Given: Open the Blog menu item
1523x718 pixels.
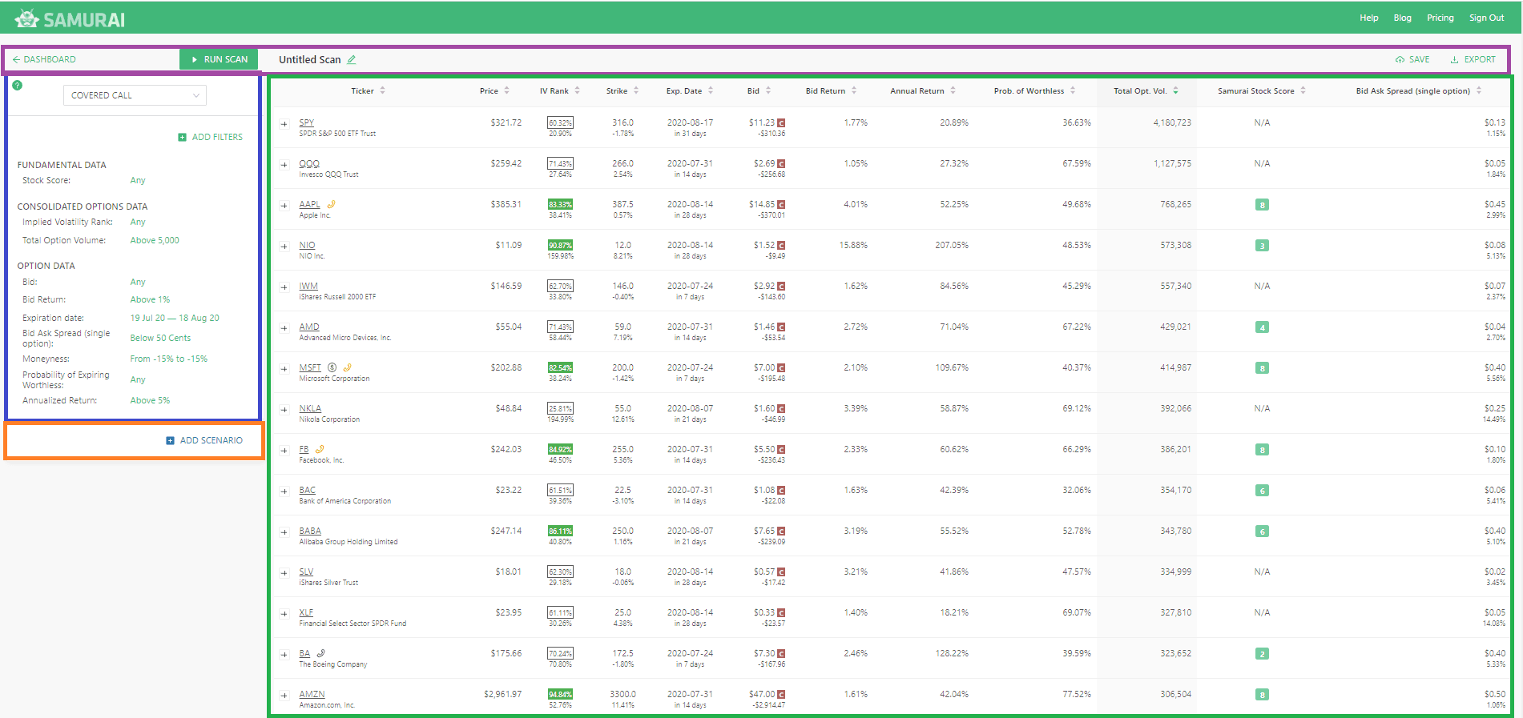Looking at the screenshot, I should coord(1402,18).
